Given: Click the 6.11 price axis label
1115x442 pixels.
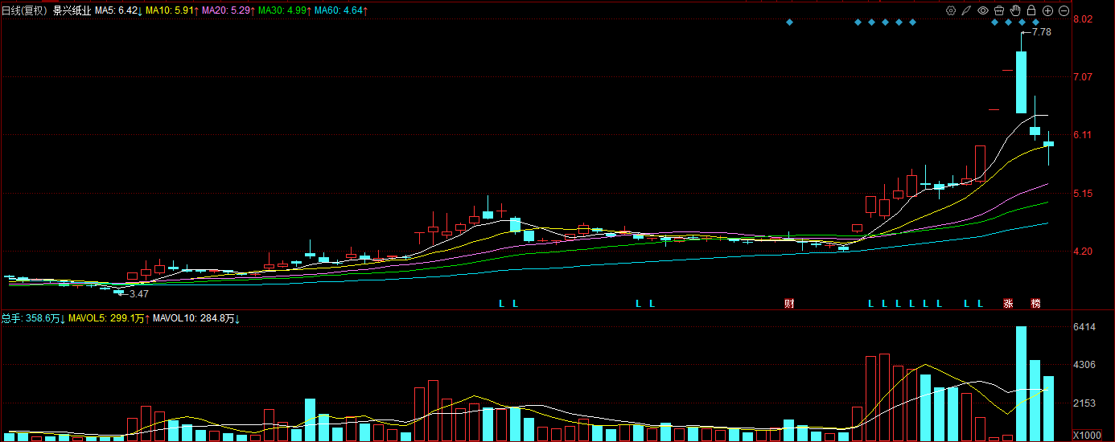Looking at the screenshot, I should point(1084,135).
